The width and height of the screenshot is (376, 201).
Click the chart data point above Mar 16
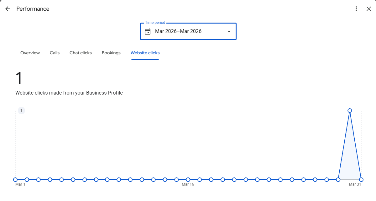(188, 180)
